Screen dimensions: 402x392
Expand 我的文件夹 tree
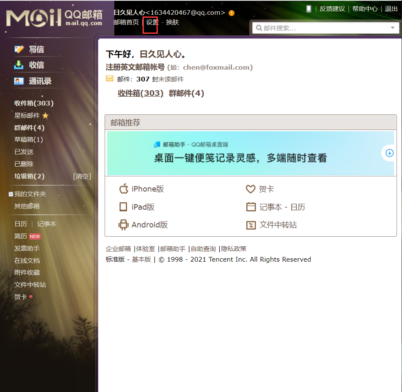11,194
